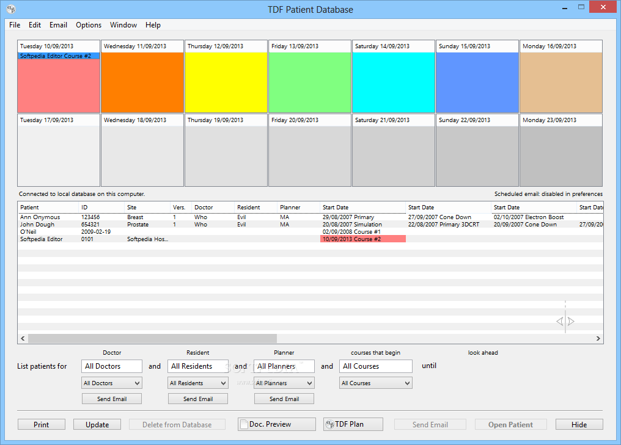Click the All Doctors text field
Image resolution: width=621 pixels, height=445 pixels.
[112, 366]
